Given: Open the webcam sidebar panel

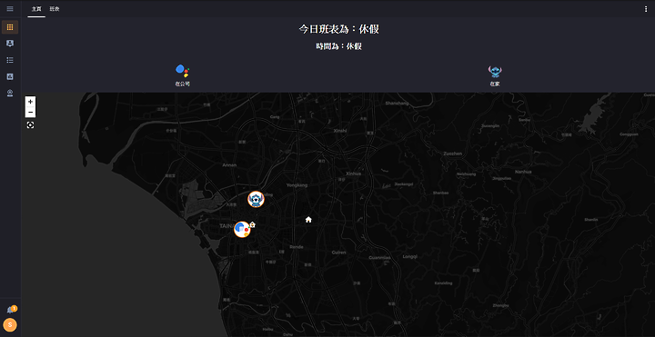Looking at the screenshot, I should (x=10, y=93).
